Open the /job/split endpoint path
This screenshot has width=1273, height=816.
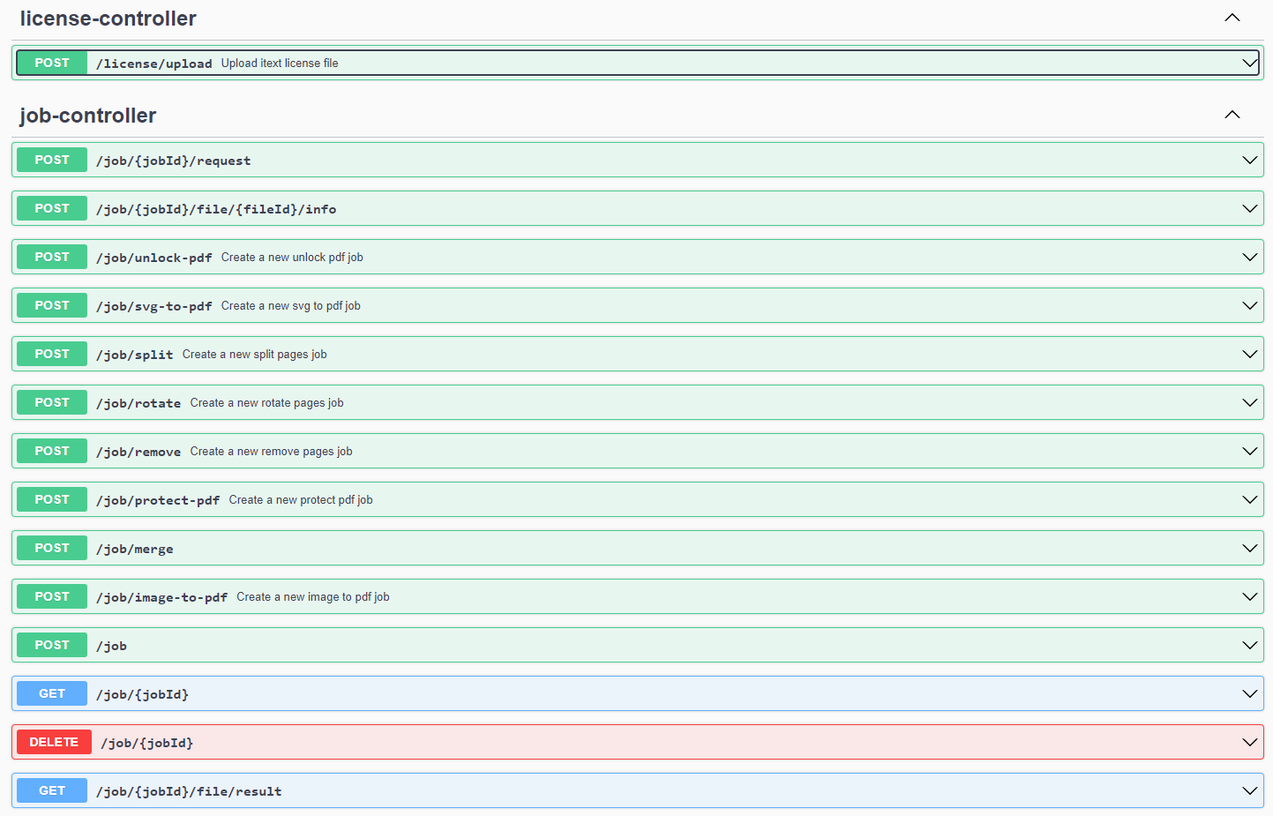pos(135,355)
